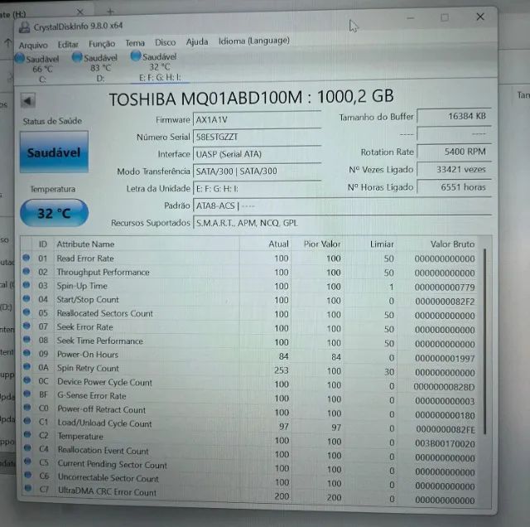Open the Arquivo menu
This screenshot has height=527, width=530.
(x=33, y=45)
